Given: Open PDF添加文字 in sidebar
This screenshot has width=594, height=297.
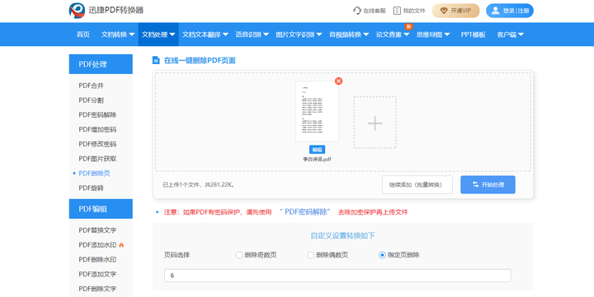Looking at the screenshot, I should 97,274.
